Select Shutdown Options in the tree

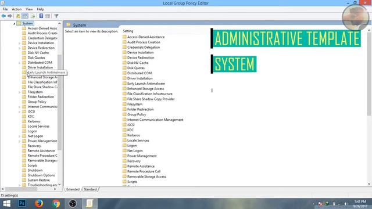click(41, 175)
